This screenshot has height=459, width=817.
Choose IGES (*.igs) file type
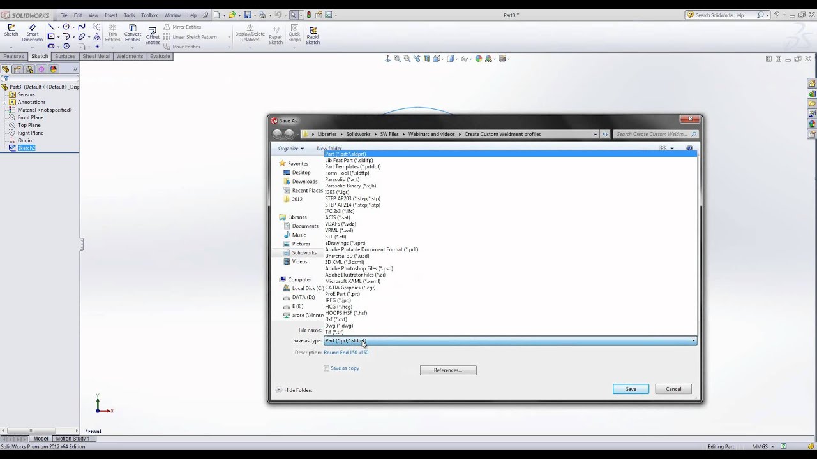point(337,193)
